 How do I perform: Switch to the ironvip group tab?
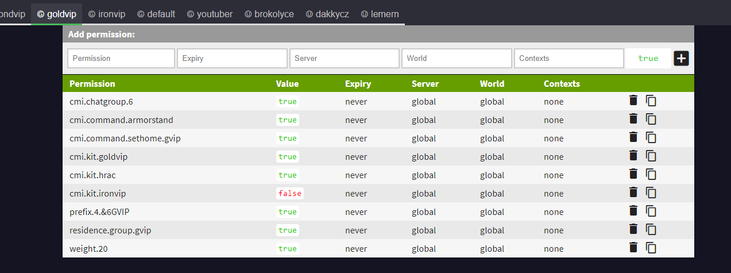pos(106,14)
